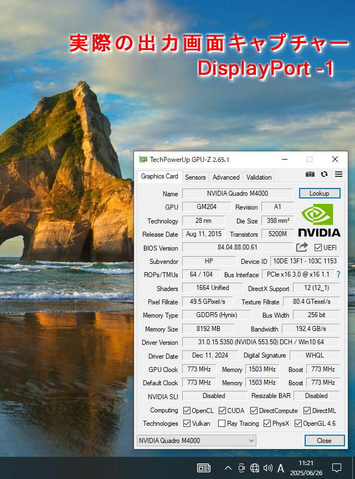Click the Revision value A1
355x479 pixels.
pos(277,207)
